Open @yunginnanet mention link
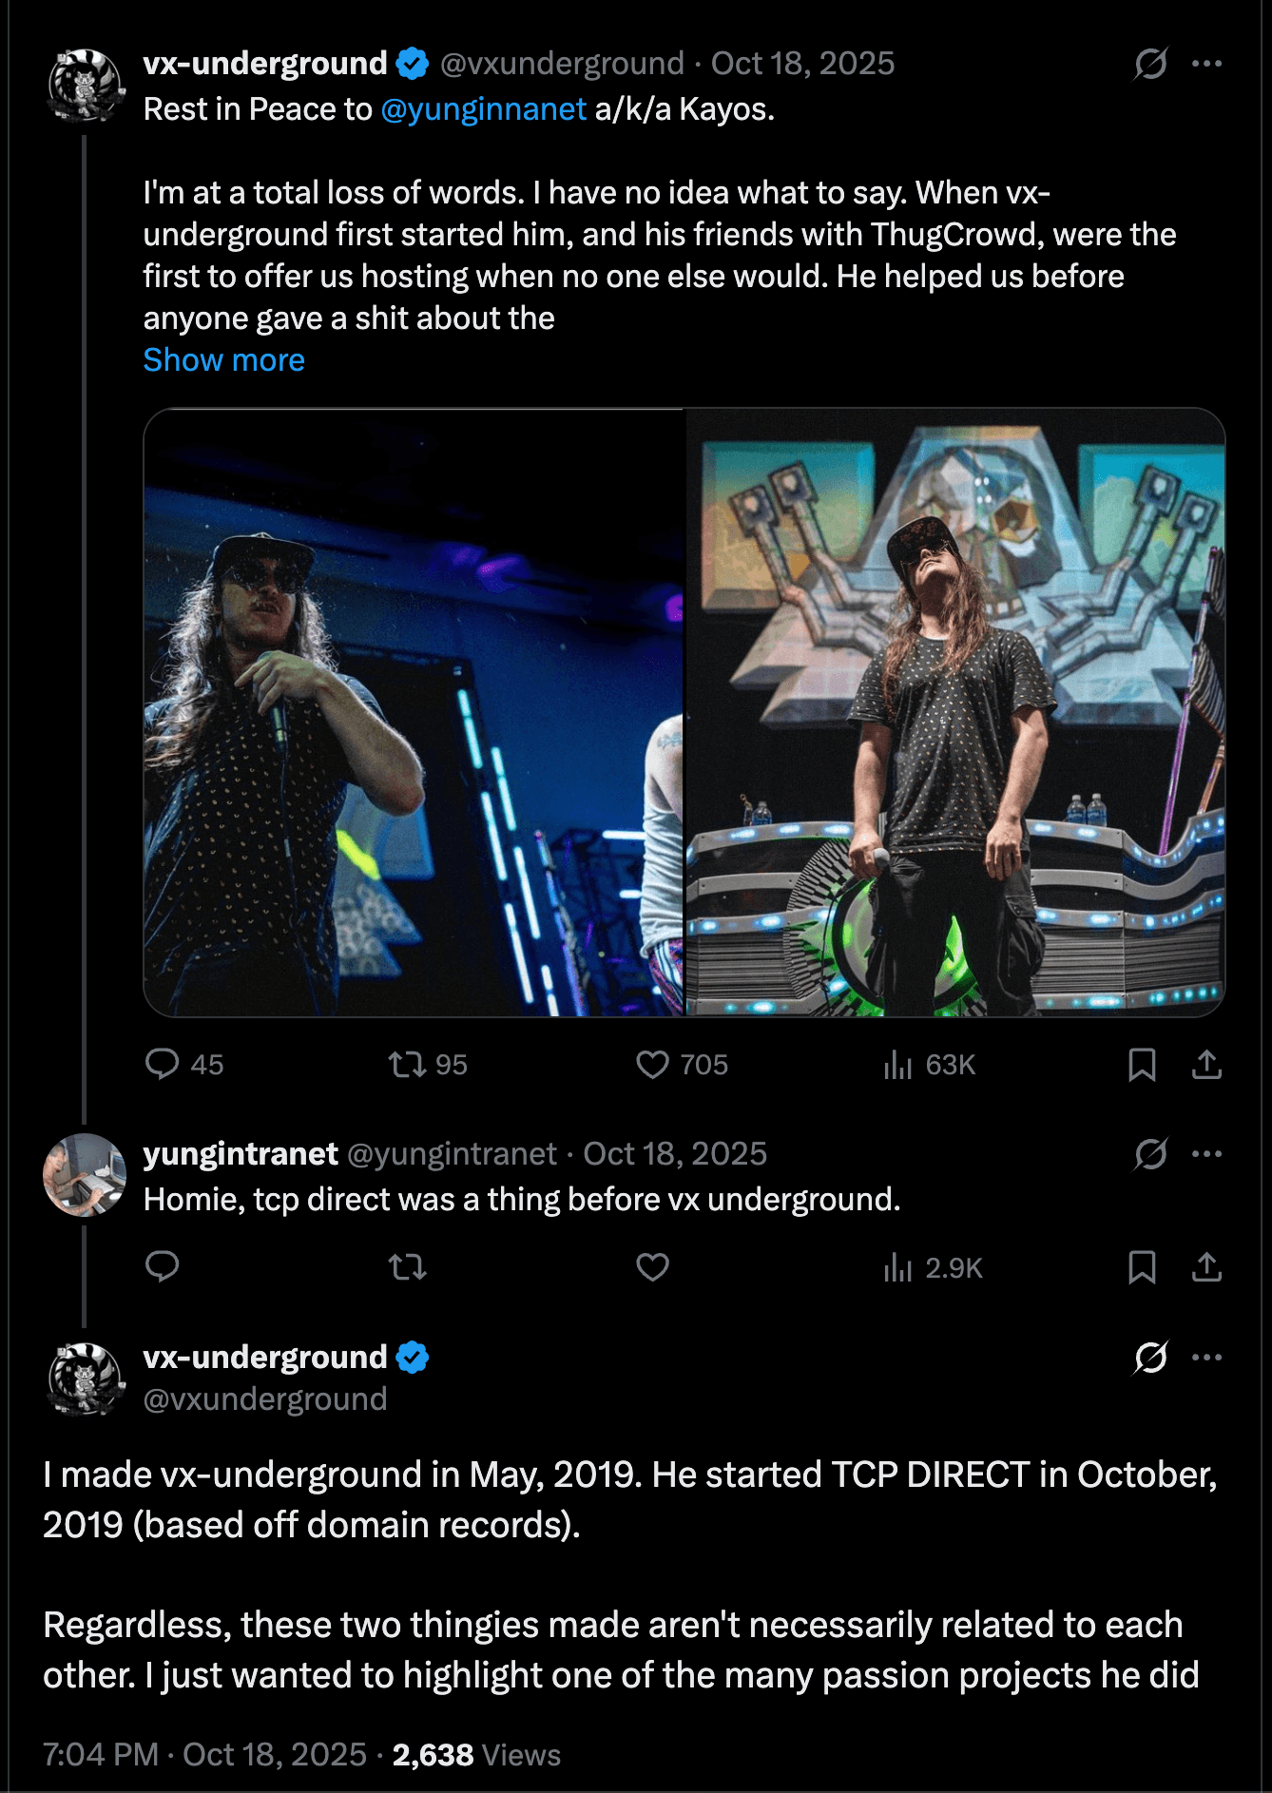 (x=483, y=109)
